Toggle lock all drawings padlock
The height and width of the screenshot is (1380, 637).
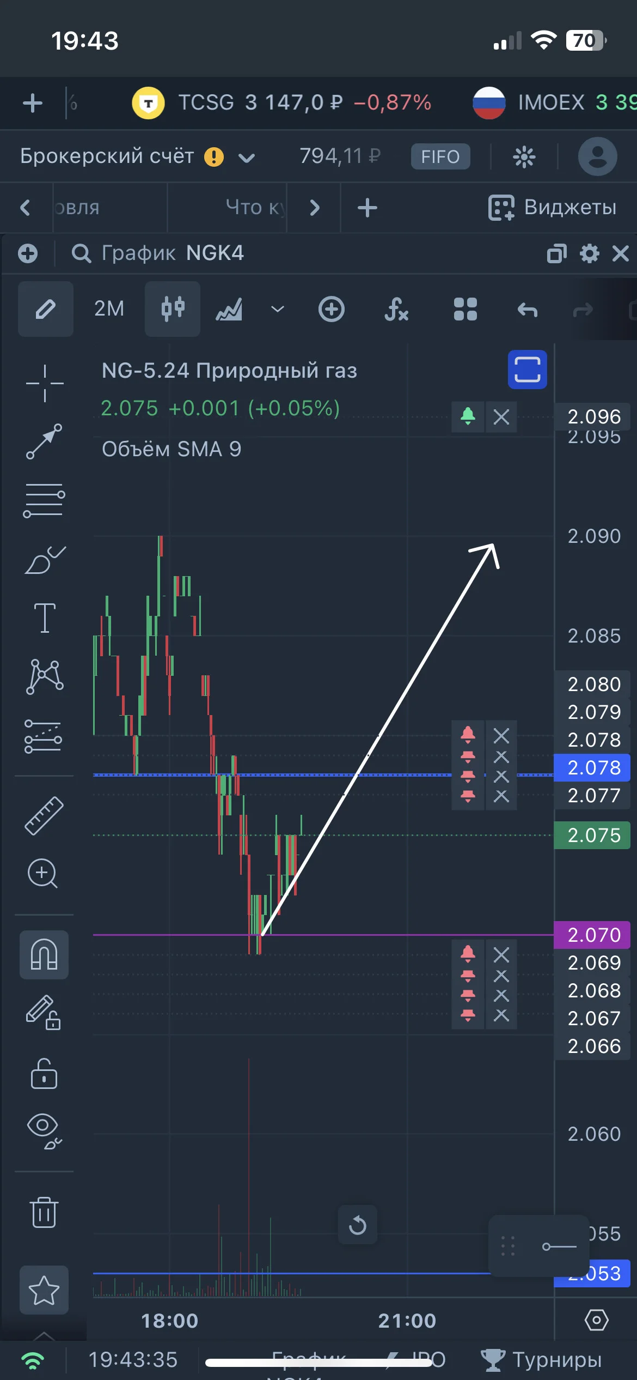(44, 1074)
